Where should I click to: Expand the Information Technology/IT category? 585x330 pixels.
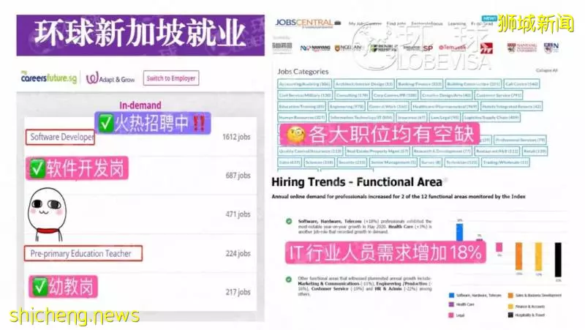[361, 118]
